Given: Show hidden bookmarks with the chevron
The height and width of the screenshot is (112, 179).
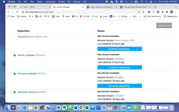Looking at the screenshot, I should click(x=140, y=16).
